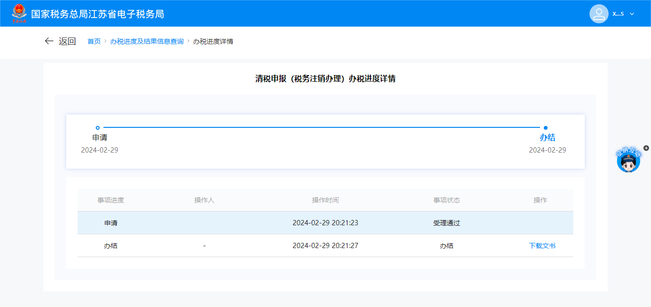This screenshot has height=307, width=651.
Task: Select the 申请 table row
Action: pos(325,223)
